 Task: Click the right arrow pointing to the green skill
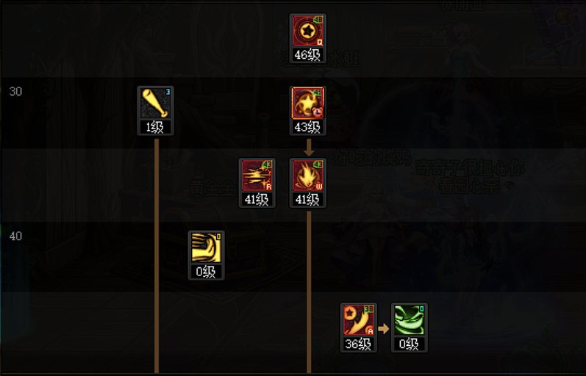[x=384, y=328]
